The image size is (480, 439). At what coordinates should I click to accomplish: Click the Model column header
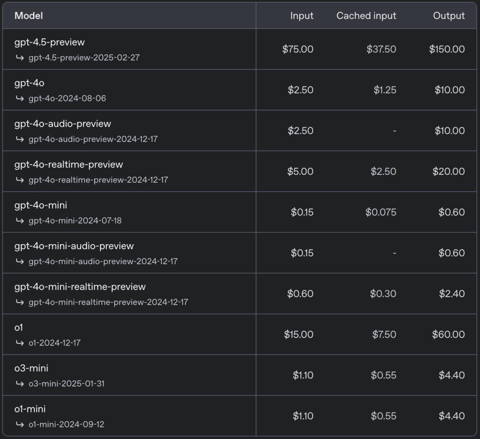(29, 16)
